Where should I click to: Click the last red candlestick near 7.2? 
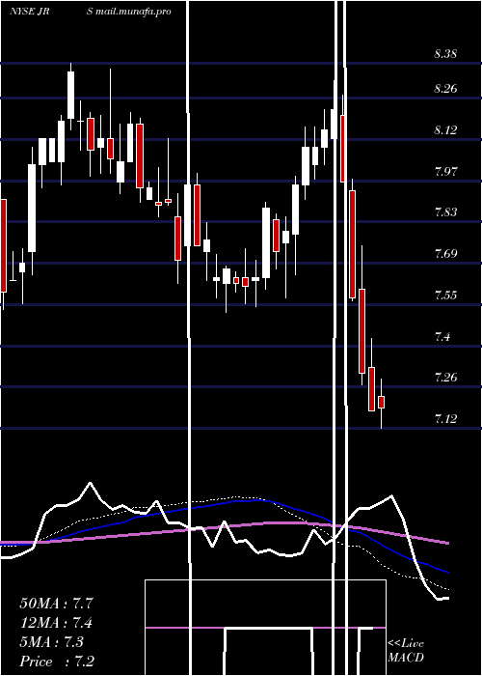382,402
